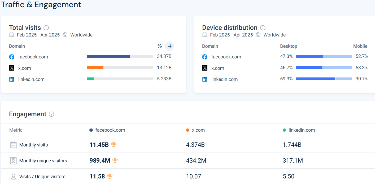
Task: Click LinkedIn logo in Device distribution list
Action: (x=205, y=79)
